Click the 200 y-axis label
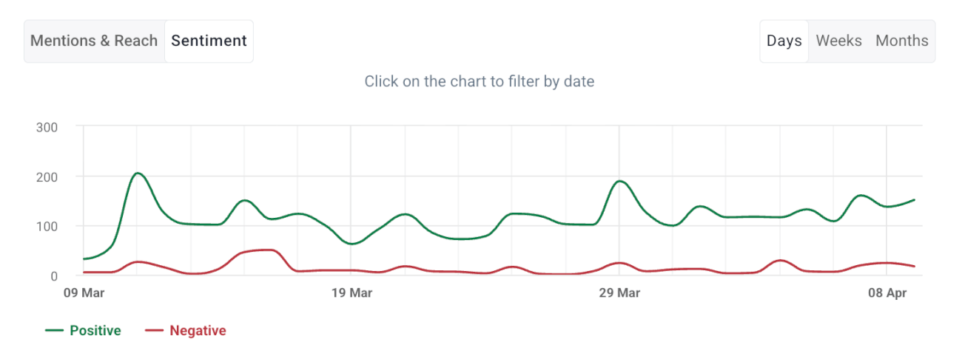 click(47, 176)
